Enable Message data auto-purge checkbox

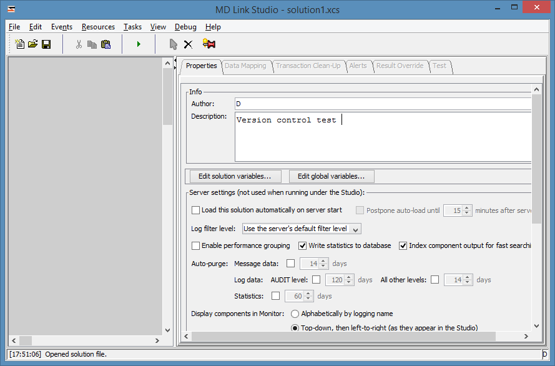290,264
